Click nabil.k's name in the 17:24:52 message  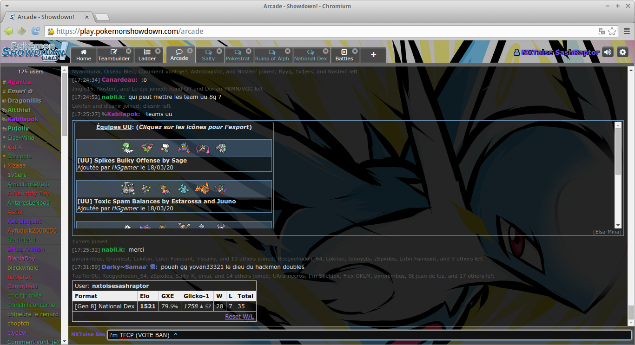tap(113, 97)
